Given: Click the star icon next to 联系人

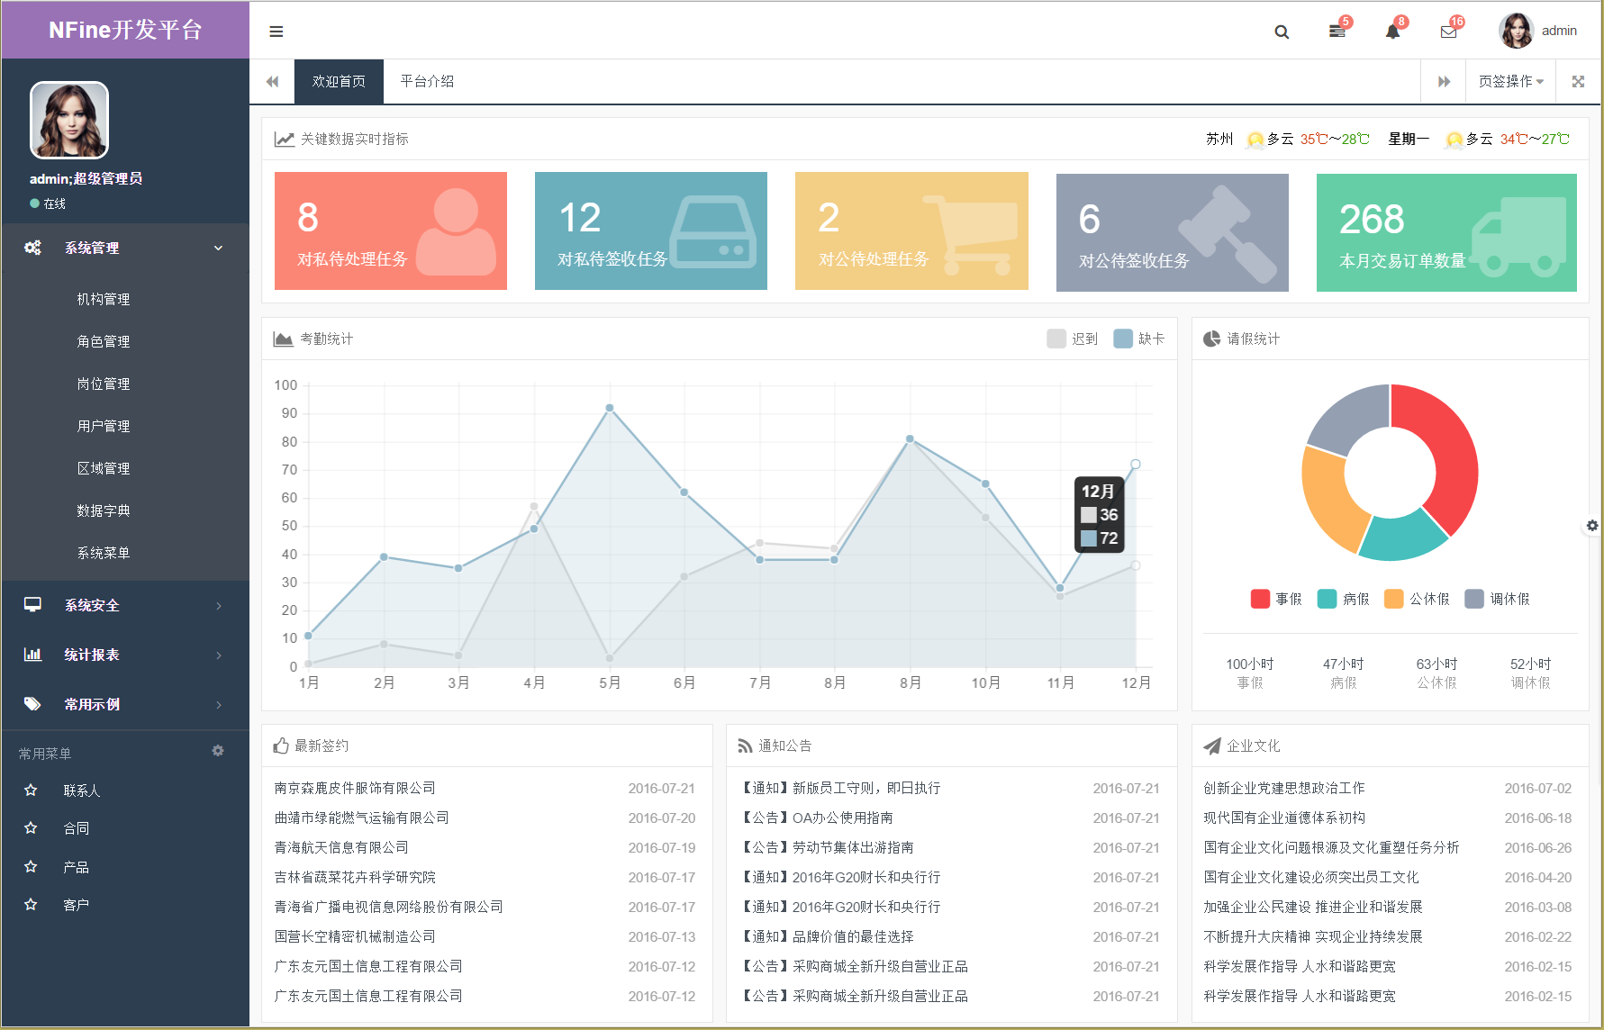Looking at the screenshot, I should tap(32, 790).
